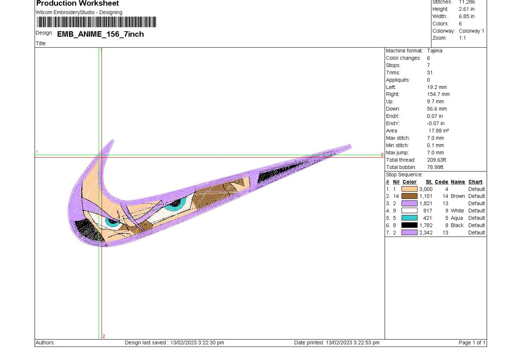523x348 pixels.
Task: Choose the aqua color swatch in stop 5
Action: [x=409, y=218]
